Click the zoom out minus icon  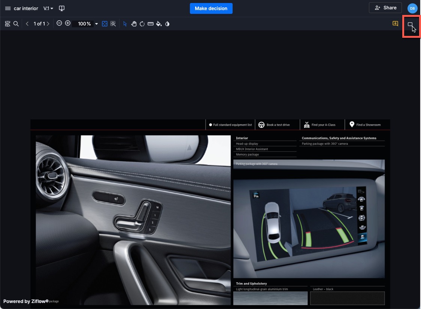click(59, 23)
